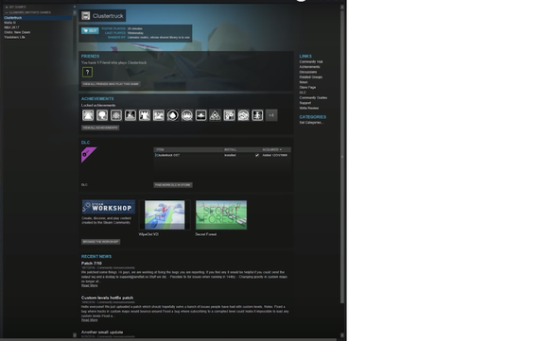Image resolution: width=558 pixels, height=341 pixels.
Task: Open the Store Page link
Action: (307, 88)
